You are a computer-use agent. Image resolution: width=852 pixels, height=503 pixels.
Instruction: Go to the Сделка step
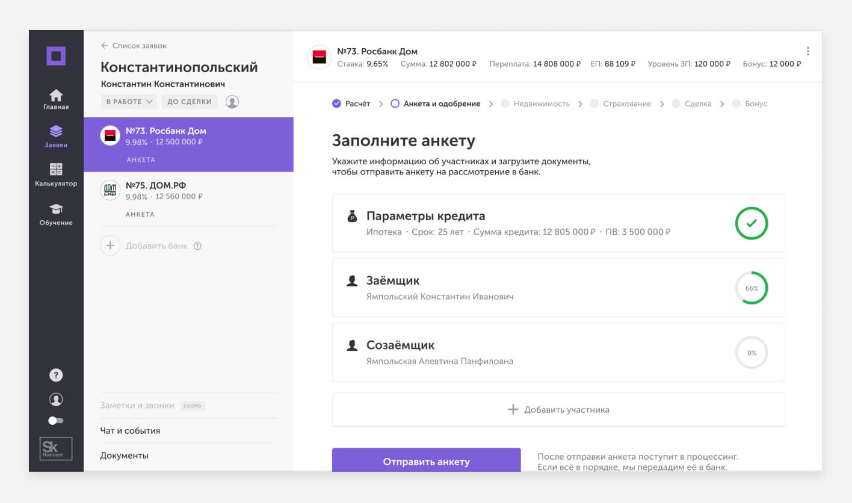coord(691,103)
